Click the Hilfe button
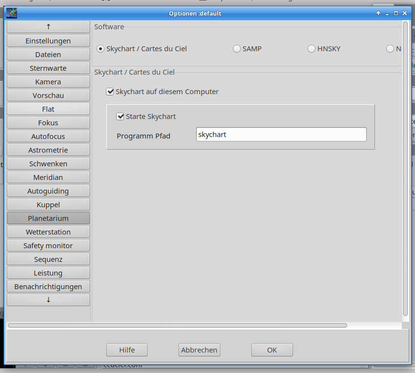 127,350
